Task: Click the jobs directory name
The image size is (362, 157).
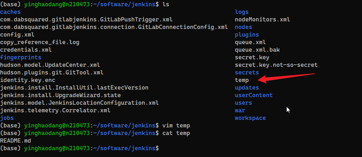Action: tap(7, 118)
